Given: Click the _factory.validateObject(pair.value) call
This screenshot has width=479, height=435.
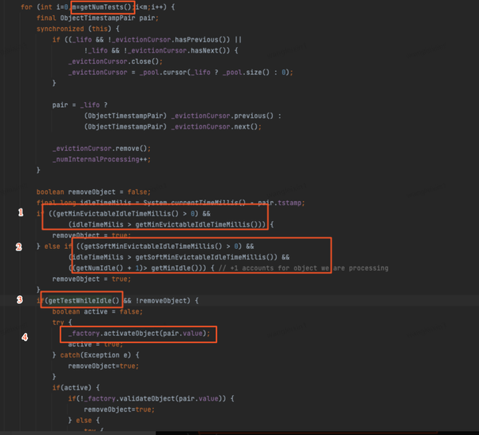Looking at the screenshot, I should pos(155,398).
